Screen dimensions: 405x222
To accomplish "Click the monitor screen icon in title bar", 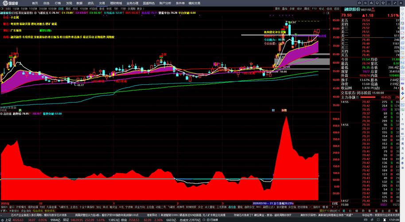I will pyautogui.click(x=377, y=3).
